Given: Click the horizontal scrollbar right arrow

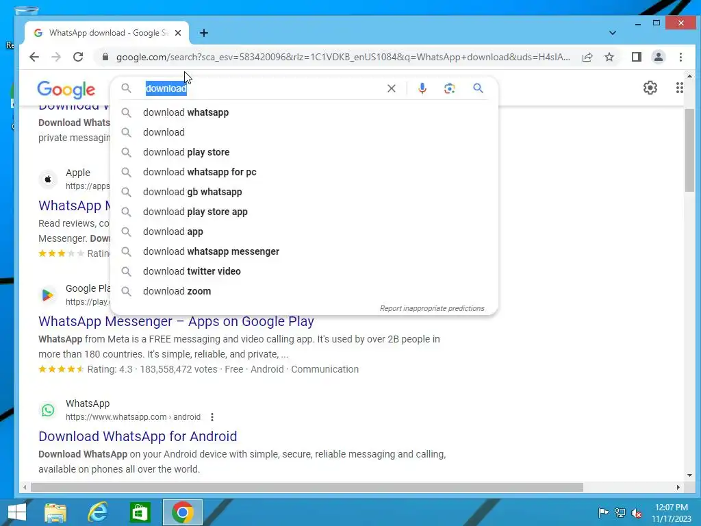Looking at the screenshot, I should point(678,487).
